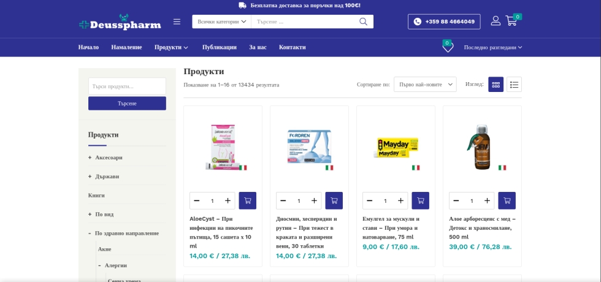Open the Акне subcategory link
The width and height of the screenshot is (601, 282).
[x=105, y=249]
